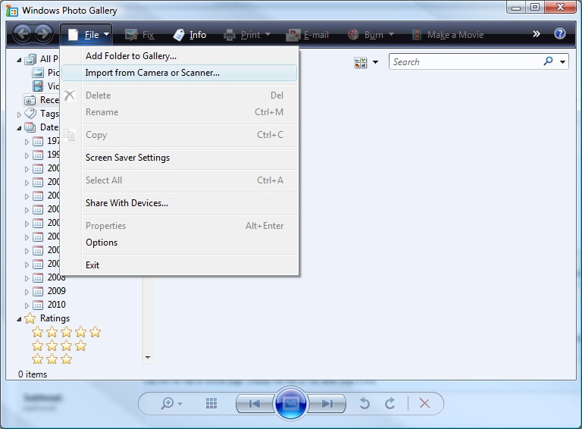The image size is (582, 429).
Task: Click Make a Movie
Action: 448,35
